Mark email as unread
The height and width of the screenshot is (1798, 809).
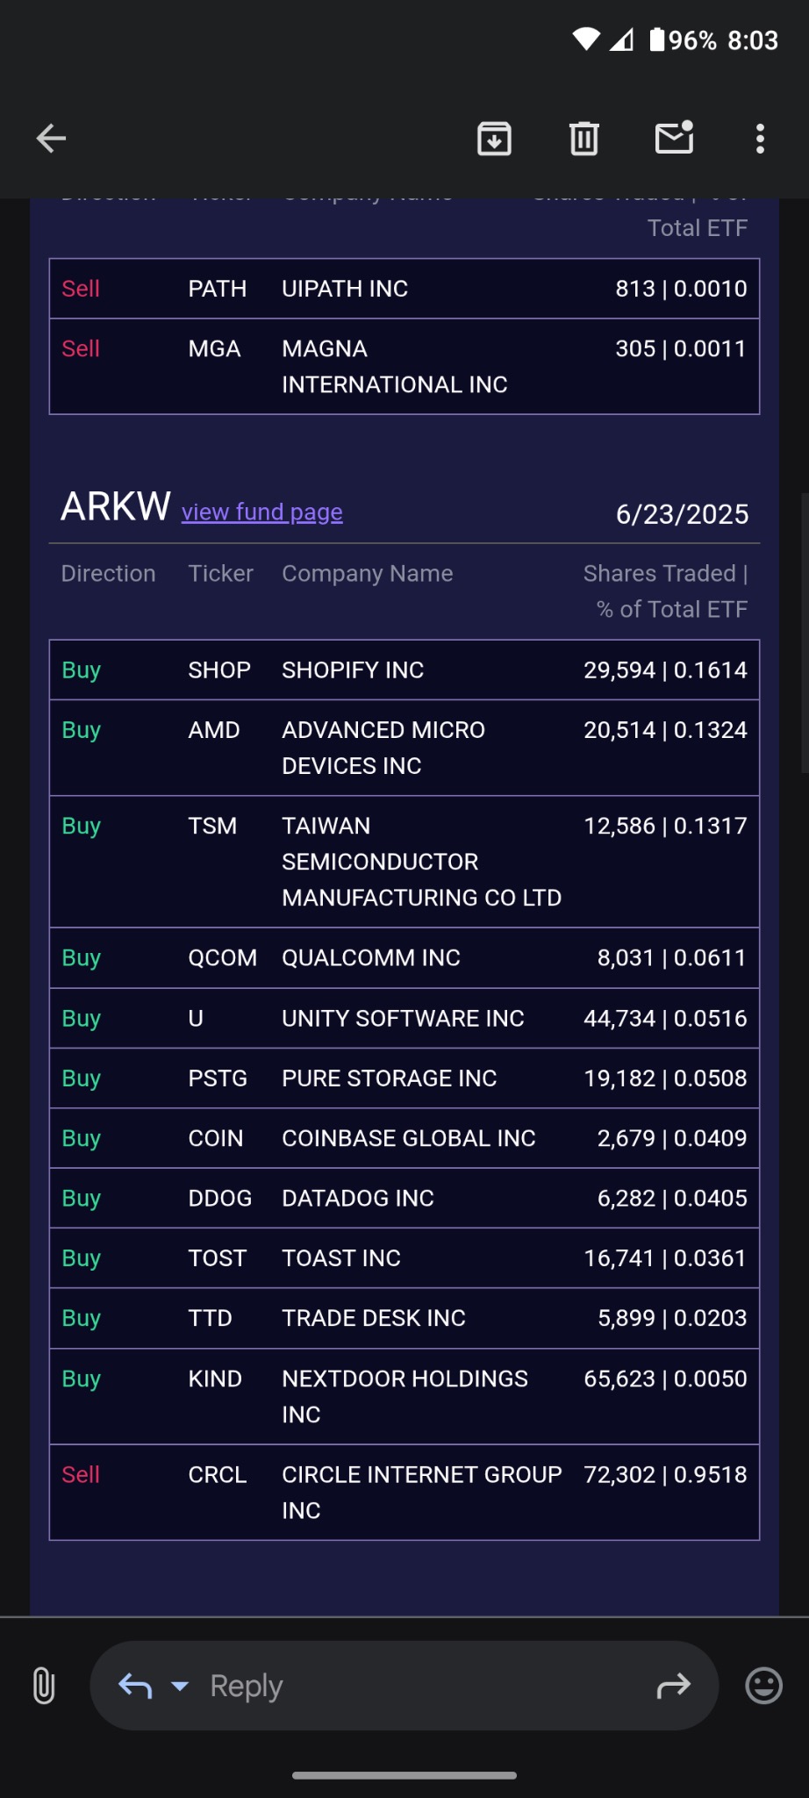coord(675,137)
